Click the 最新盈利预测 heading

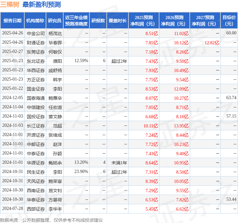42,4
